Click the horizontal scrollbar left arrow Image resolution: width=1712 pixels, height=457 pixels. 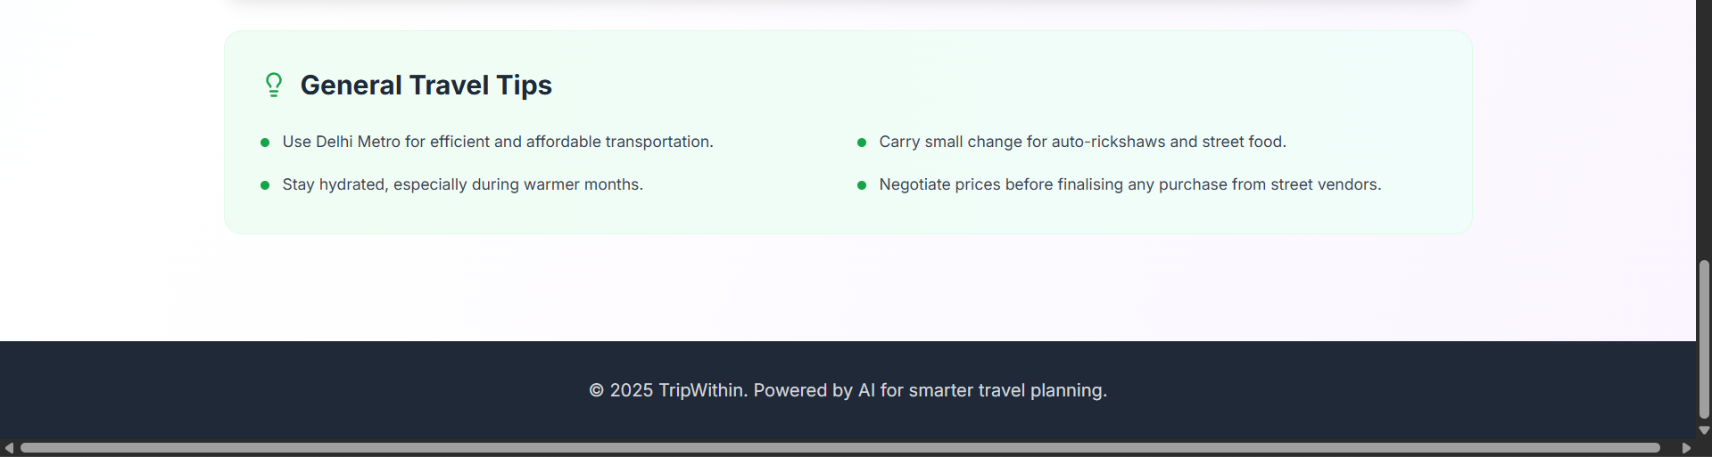tap(9, 448)
